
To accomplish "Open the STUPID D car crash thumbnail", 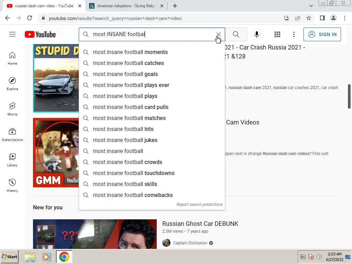I will pos(56,78).
